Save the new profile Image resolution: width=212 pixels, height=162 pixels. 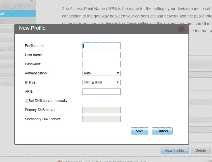click(x=140, y=131)
